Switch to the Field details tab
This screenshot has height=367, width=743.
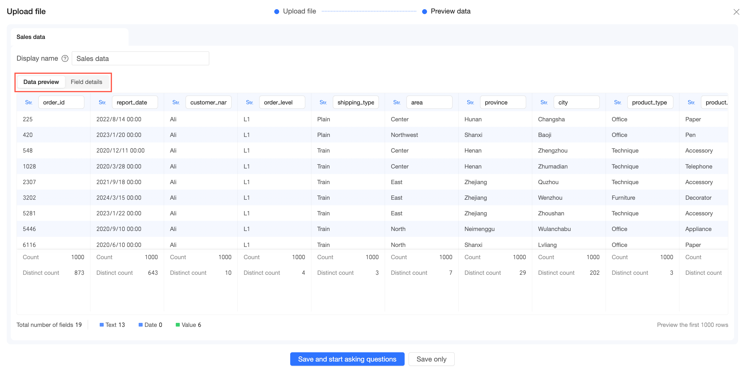86,82
